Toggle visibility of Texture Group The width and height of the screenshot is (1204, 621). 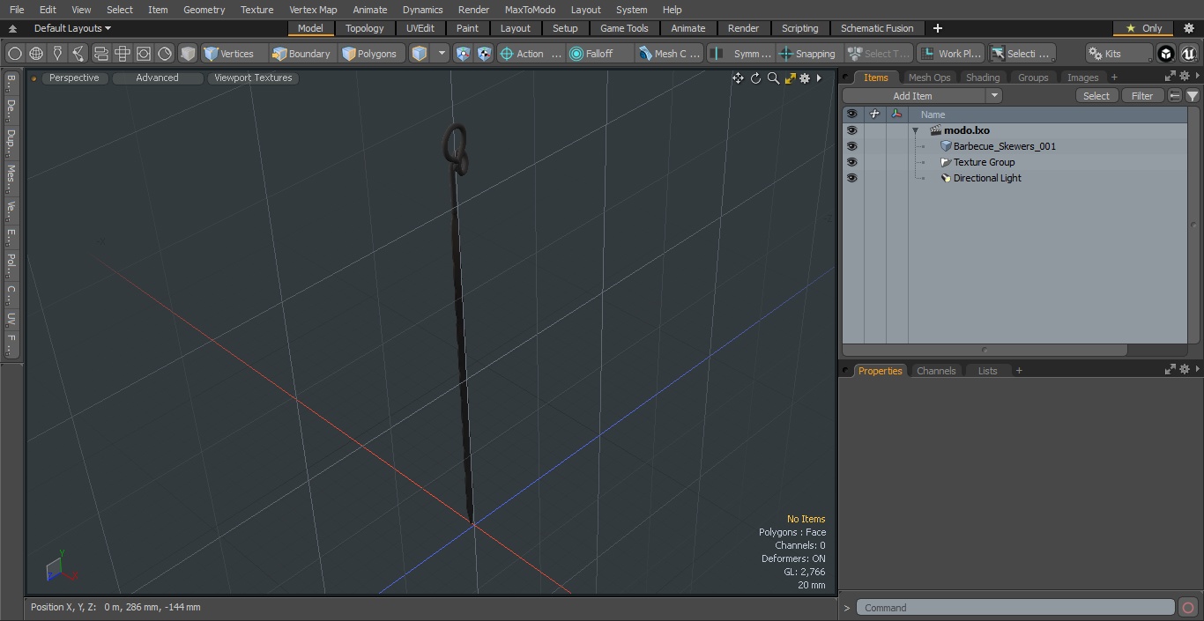pos(851,162)
